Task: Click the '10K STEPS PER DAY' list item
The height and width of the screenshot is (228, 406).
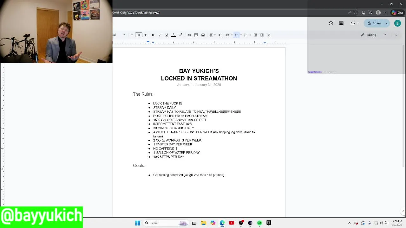Action: pos(168,157)
